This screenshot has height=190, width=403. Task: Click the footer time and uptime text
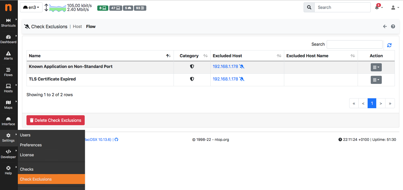[367, 140]
